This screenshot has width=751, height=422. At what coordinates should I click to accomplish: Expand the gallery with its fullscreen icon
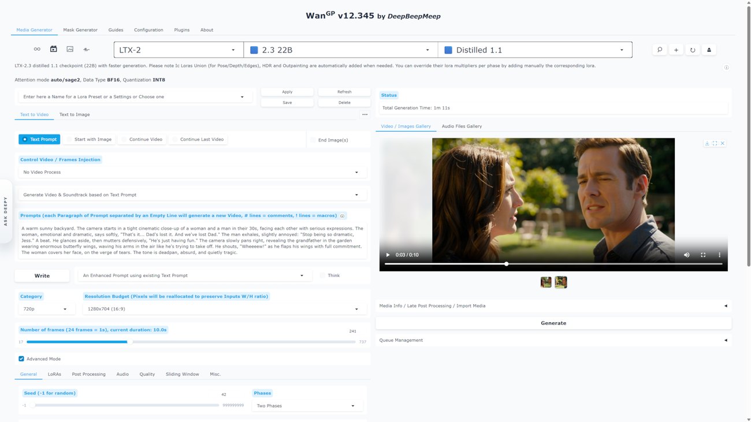click(x=715, y=143)
